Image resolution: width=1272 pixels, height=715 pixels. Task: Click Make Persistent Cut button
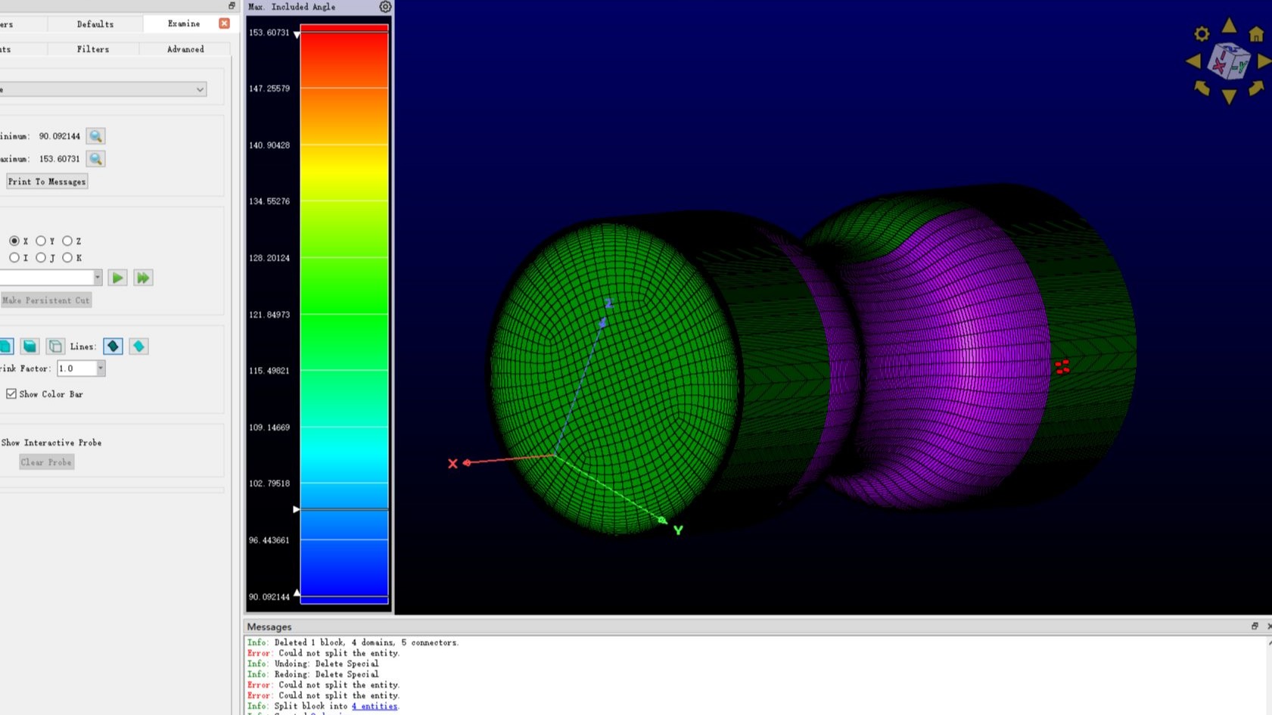point(46,300)
